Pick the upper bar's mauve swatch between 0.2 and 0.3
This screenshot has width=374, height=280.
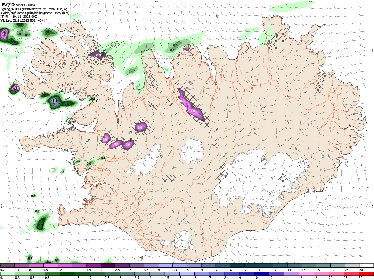click(7, 265)
